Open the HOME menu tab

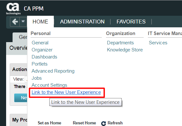coord(40,22)
